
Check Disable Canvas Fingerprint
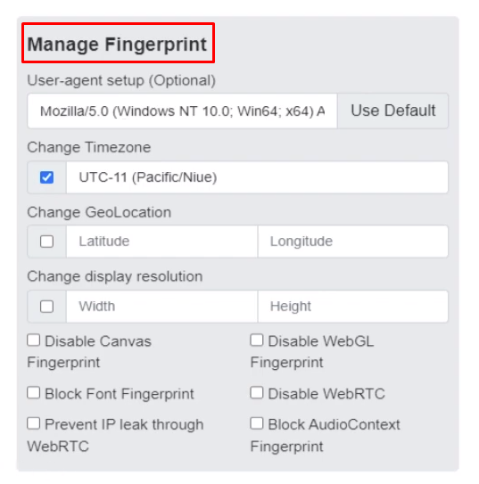tap(33, 340)
